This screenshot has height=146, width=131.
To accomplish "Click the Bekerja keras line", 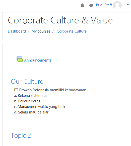I will [x=27, y=101].
